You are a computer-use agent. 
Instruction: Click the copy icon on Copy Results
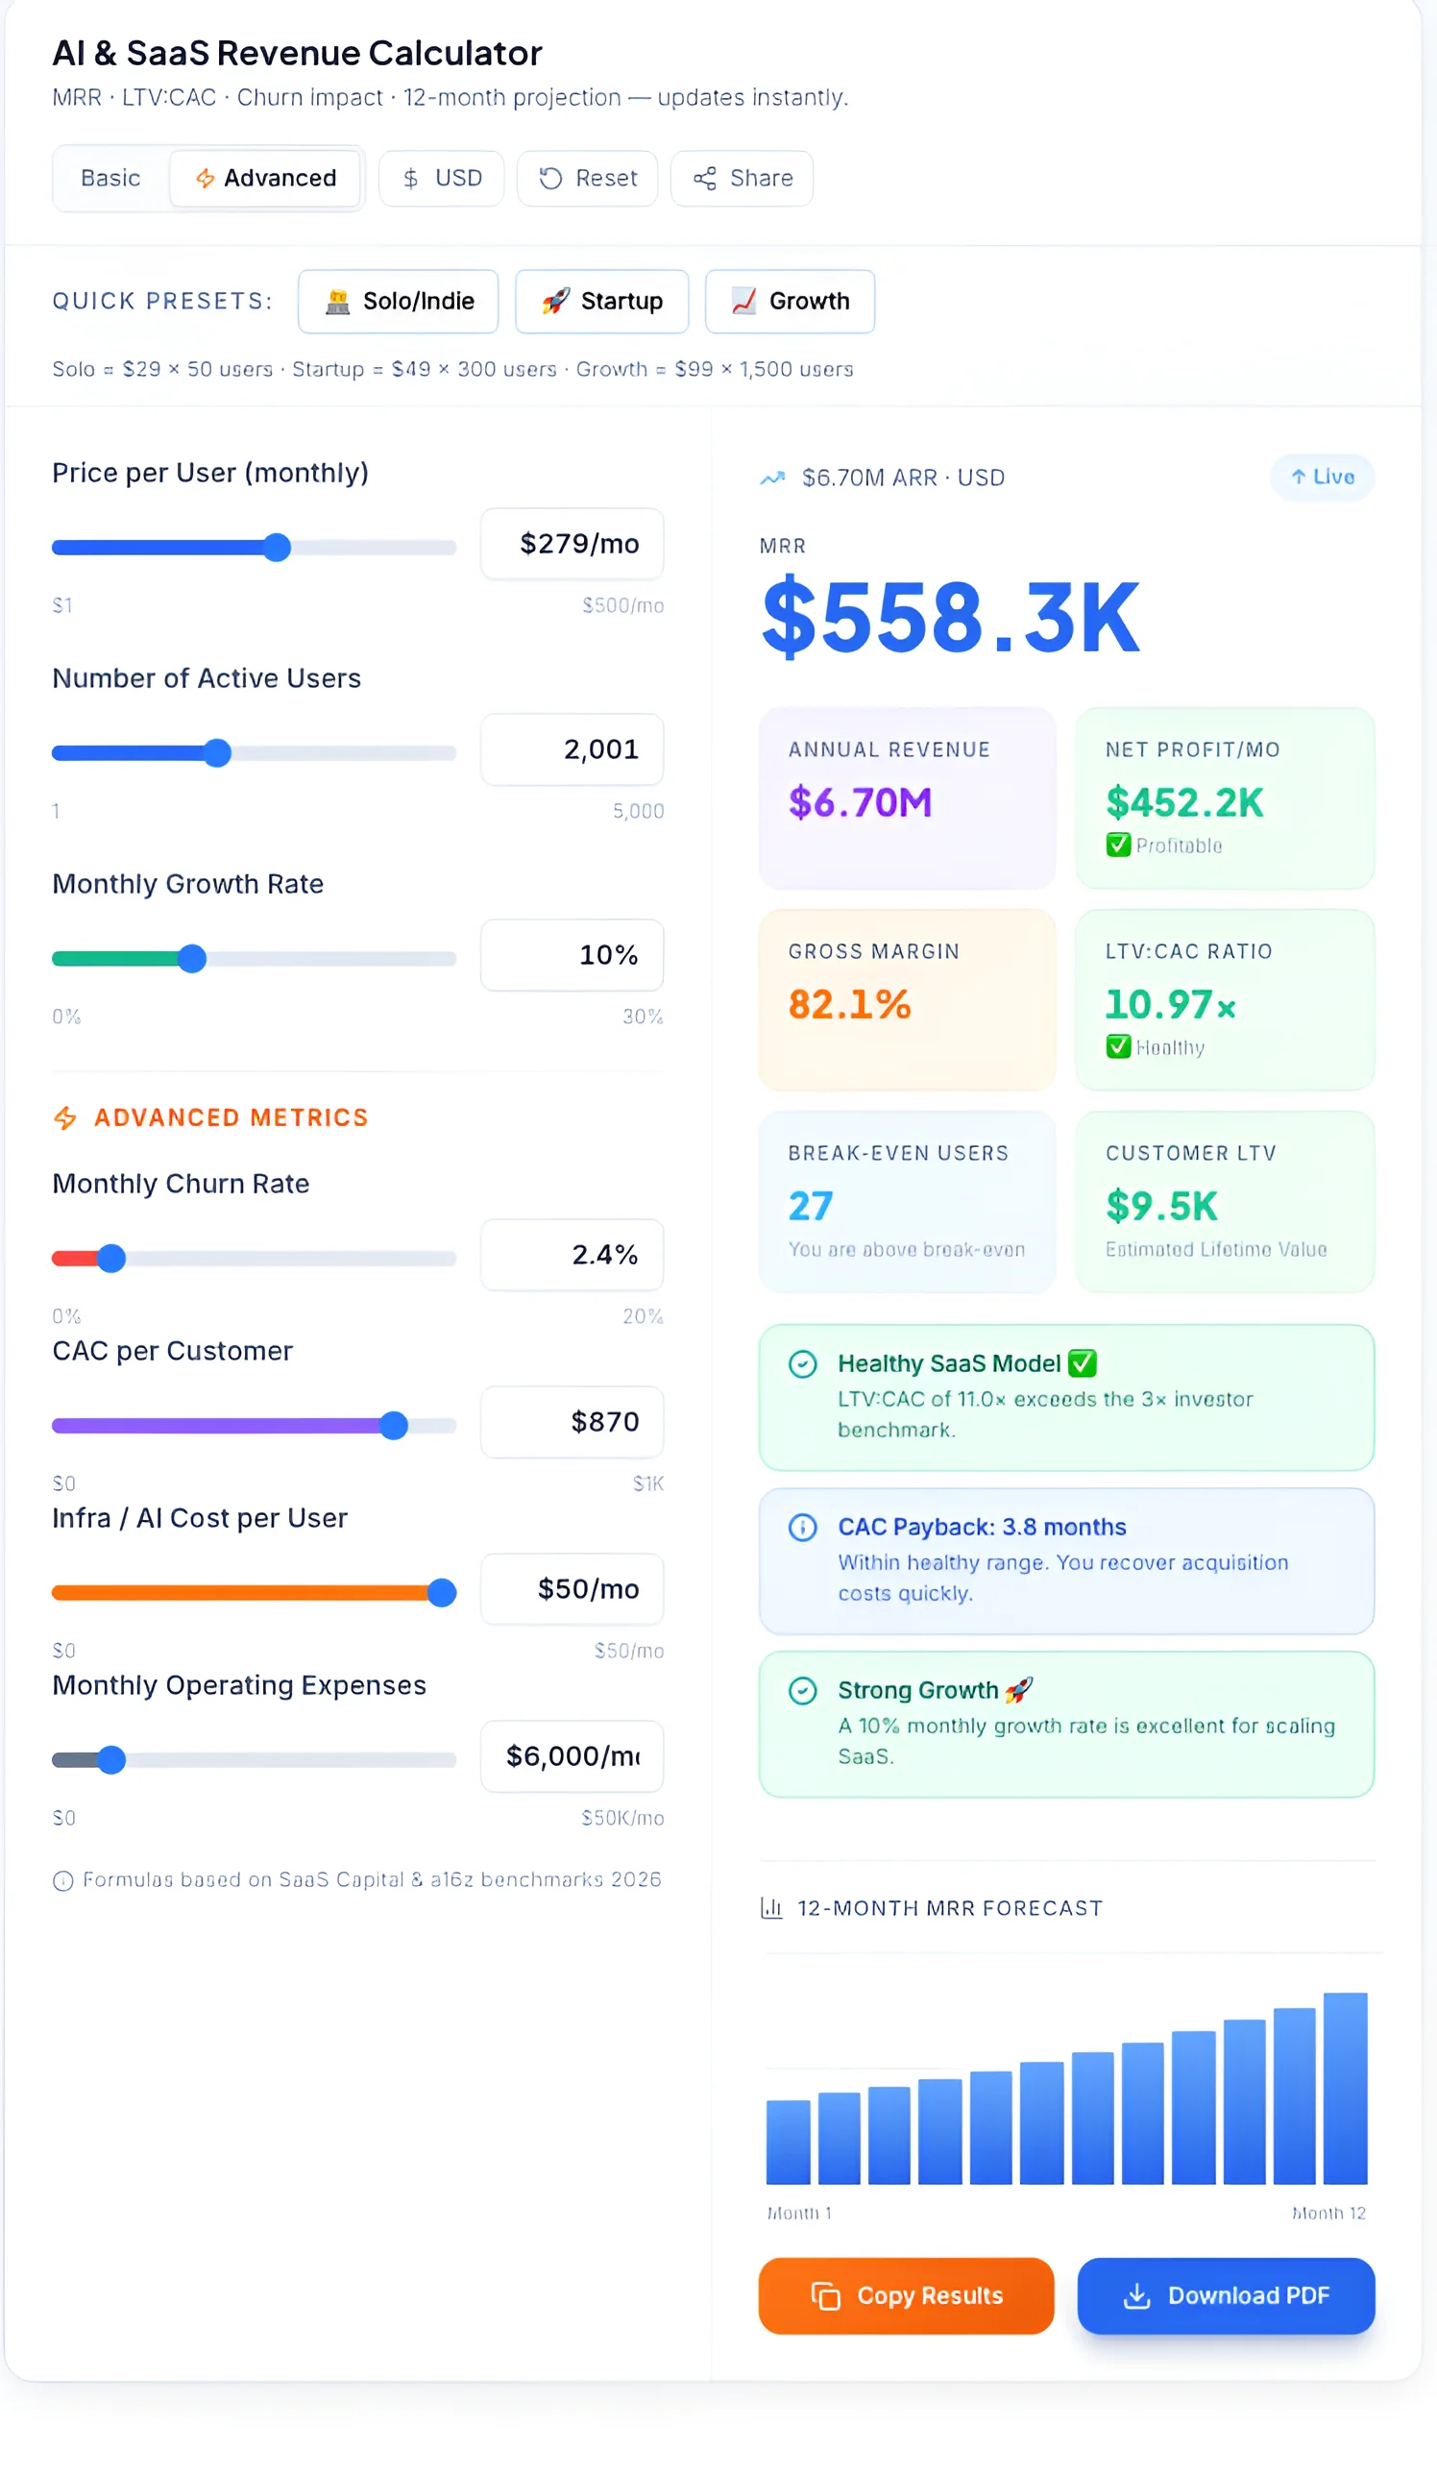pos(825,2295)
